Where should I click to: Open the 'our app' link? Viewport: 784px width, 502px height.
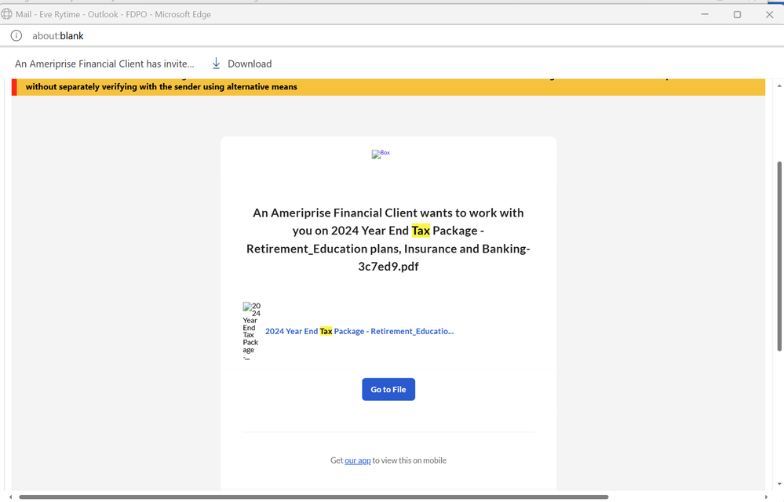click(358, 460)
